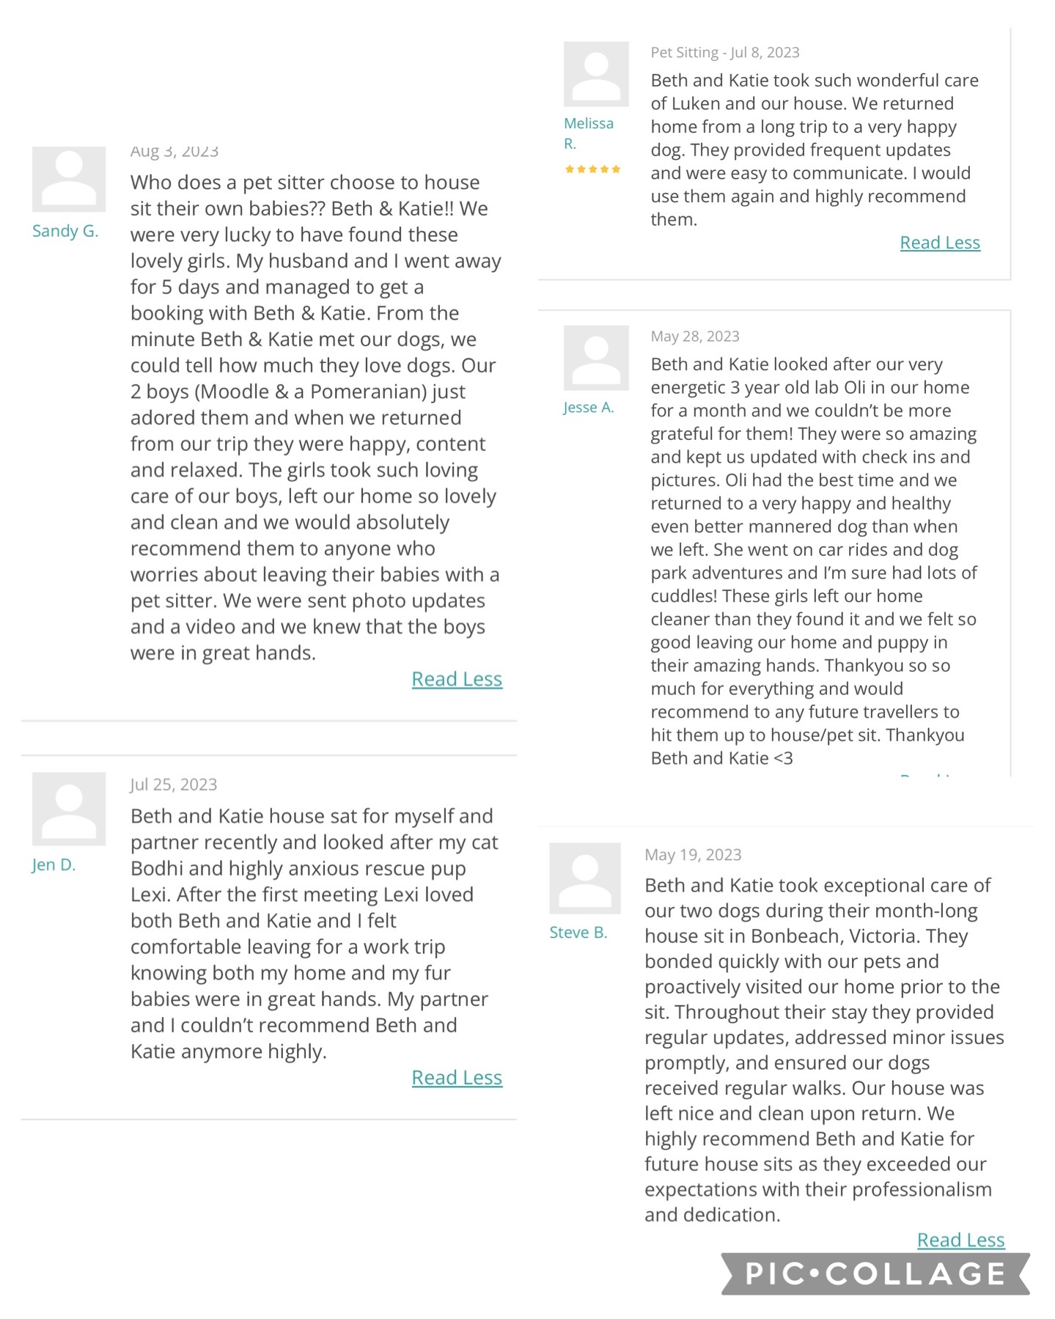
Task: Click the Pet Sitting - Jul 8, 2023 label
Action: [x=725, y=53]
